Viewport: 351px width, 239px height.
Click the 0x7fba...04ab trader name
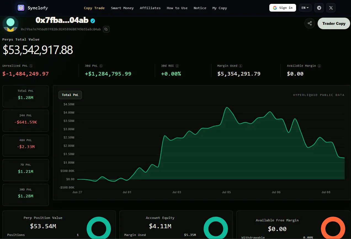[62, 20]
